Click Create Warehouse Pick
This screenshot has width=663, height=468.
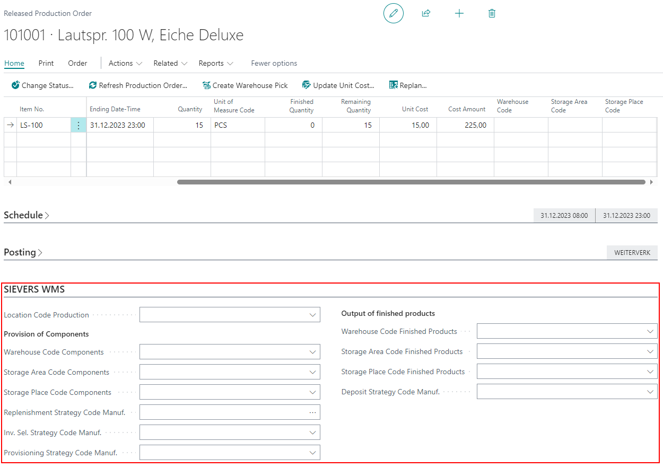pyautogui.click(x=245, y=85)
